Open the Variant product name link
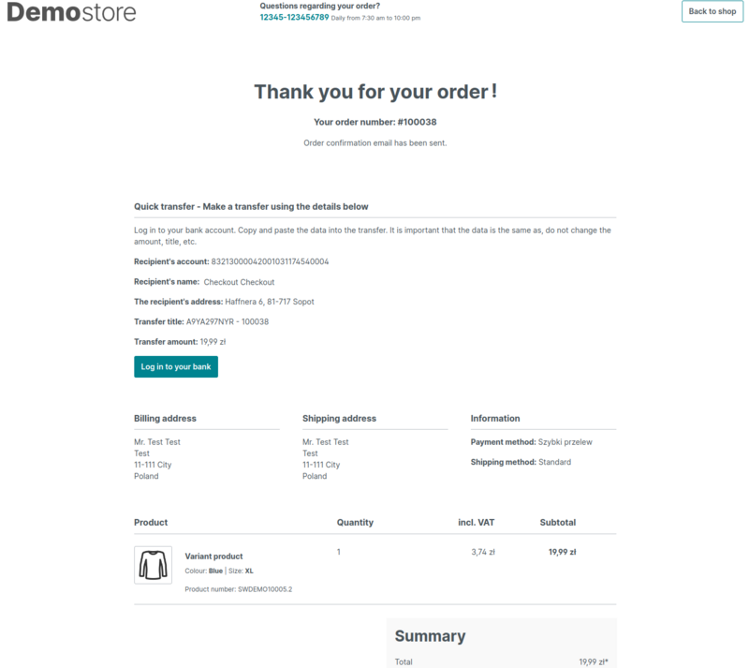Screen dimensions: 749x668 coord(213,557)
